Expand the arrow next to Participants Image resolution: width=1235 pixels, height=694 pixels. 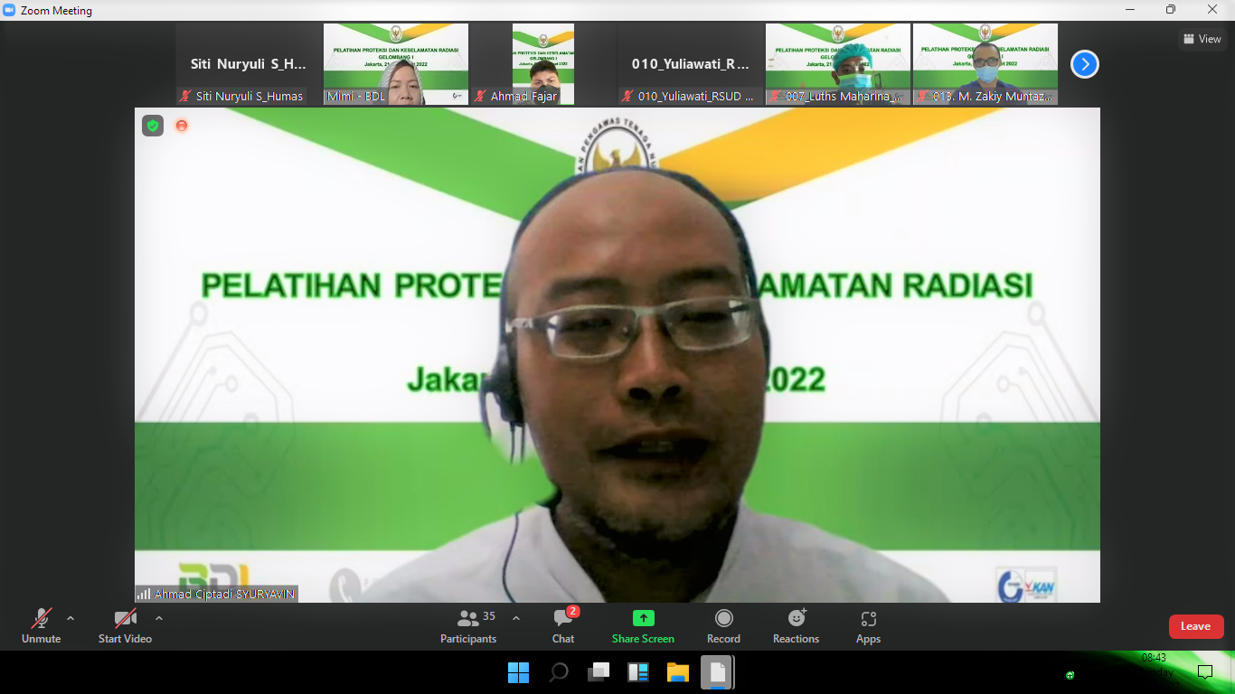(x=516, y=618)
